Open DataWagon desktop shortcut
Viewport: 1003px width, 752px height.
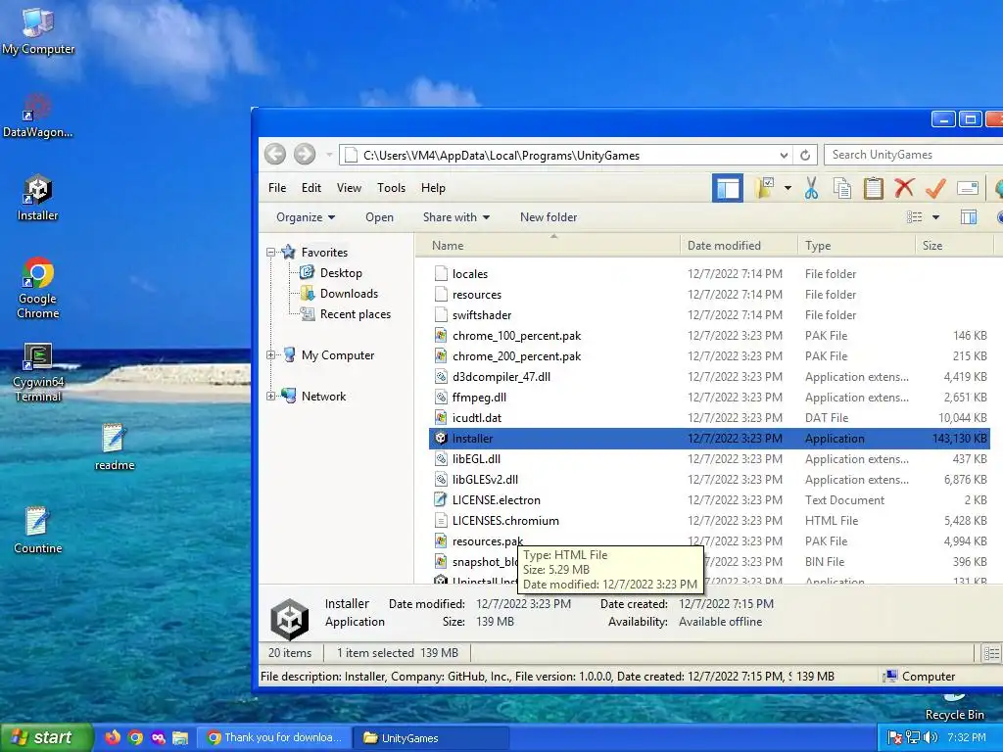38,116
